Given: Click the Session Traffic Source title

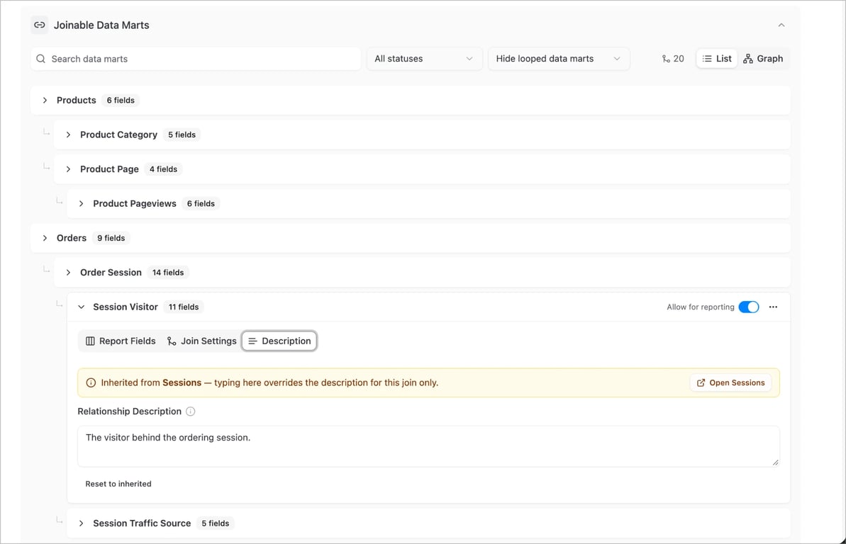Looking at the screenshot, I should pos(142,523).
